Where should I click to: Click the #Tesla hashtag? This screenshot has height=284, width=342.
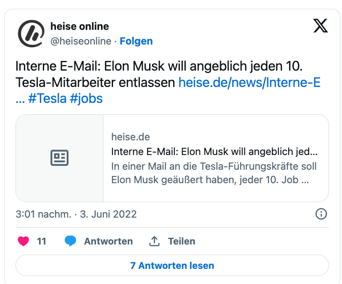[47, 99]
